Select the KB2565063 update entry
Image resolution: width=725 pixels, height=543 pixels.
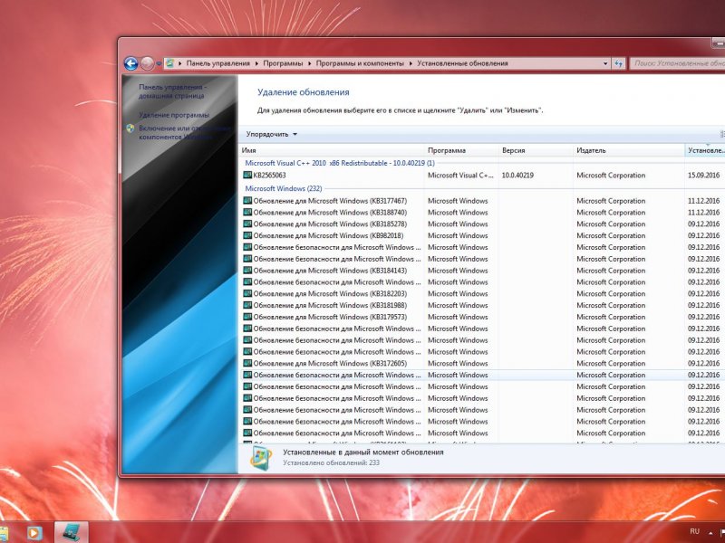click(483, 175)
